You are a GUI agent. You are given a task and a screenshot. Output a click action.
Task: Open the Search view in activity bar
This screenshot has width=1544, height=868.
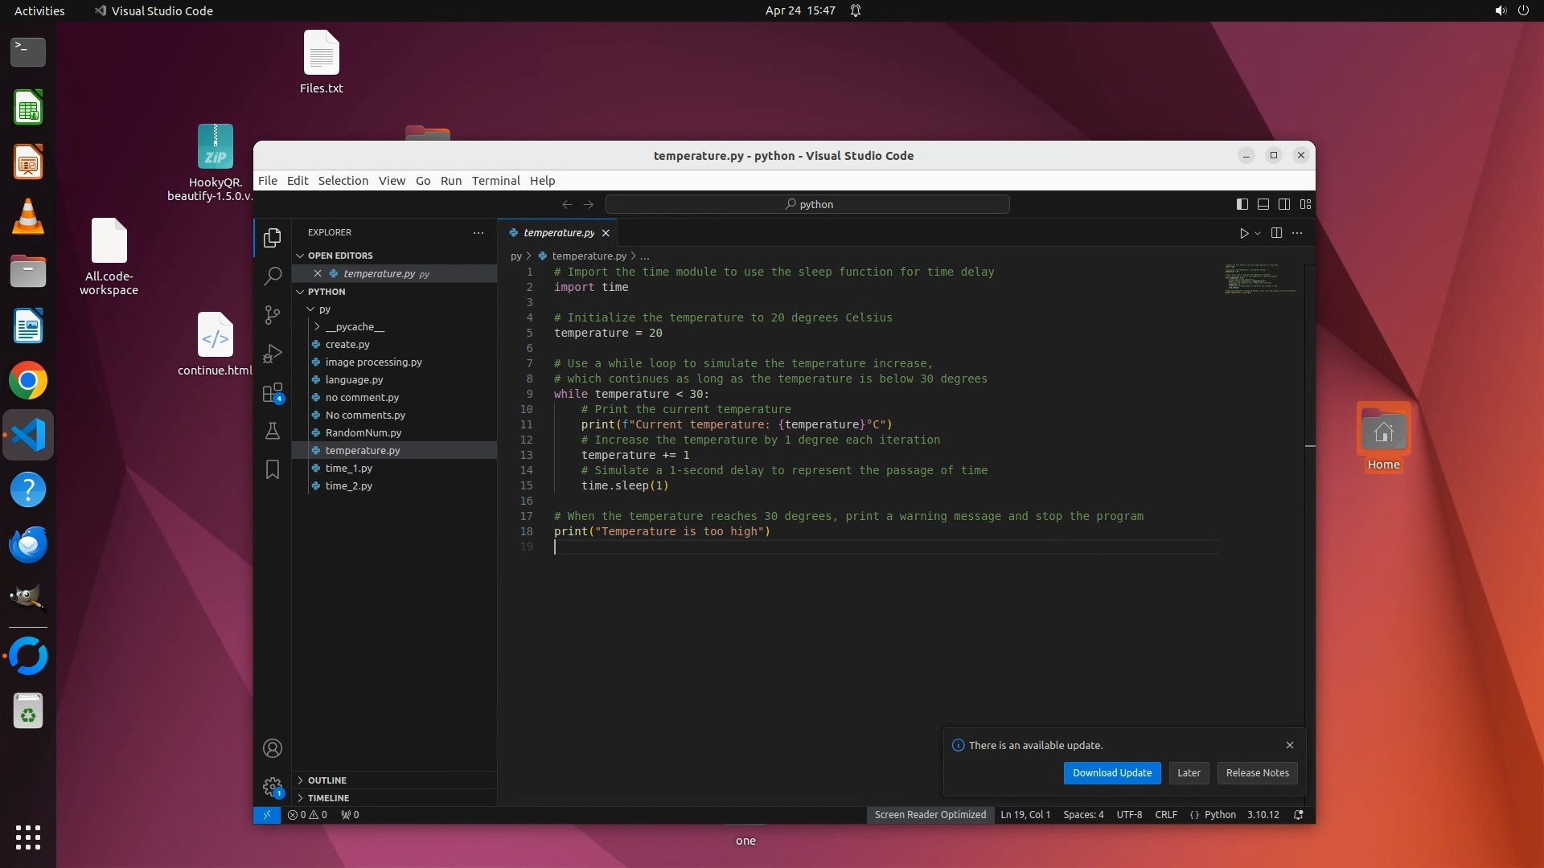point(273,276)
